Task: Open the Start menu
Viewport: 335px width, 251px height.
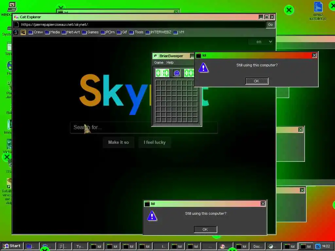Action: pyautogui.click(x=12, y=246)
